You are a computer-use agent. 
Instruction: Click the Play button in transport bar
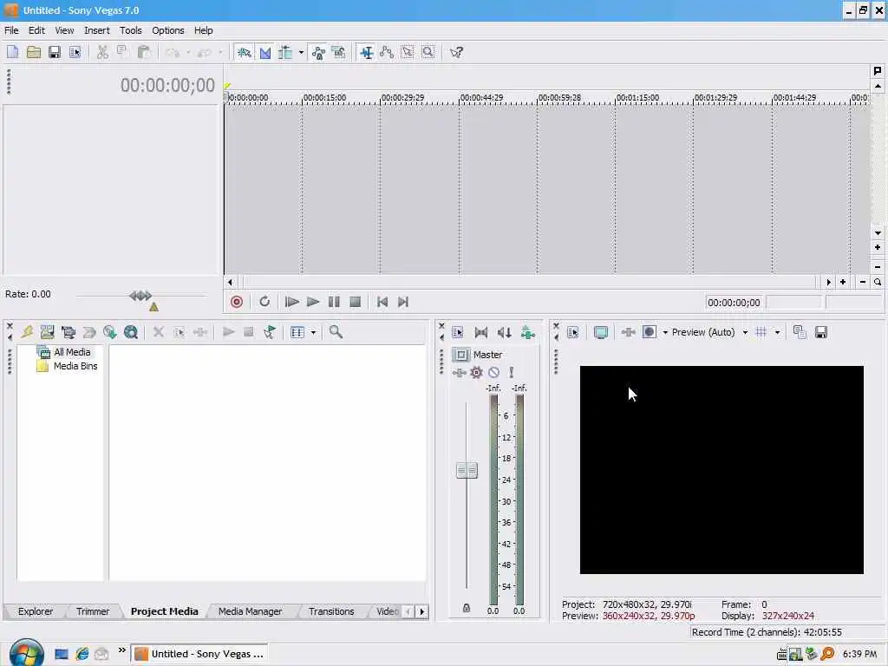312,302
